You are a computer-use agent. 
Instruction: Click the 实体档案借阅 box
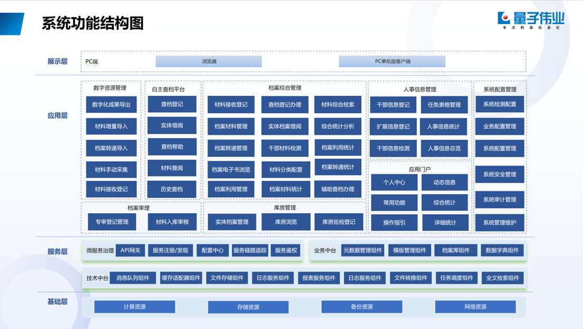click(x=285, y=126)
